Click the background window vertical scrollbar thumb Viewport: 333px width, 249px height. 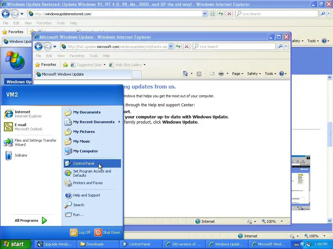pos(330,134)
